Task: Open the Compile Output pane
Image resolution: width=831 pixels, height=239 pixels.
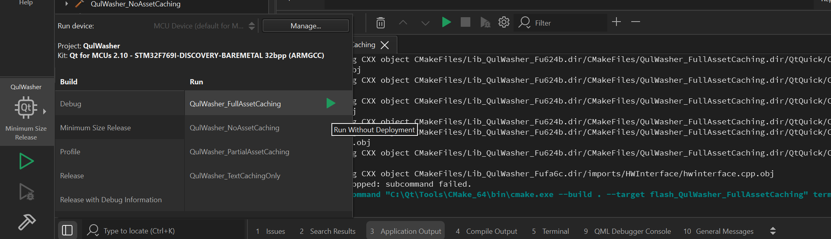Action: tap(486, 231)
